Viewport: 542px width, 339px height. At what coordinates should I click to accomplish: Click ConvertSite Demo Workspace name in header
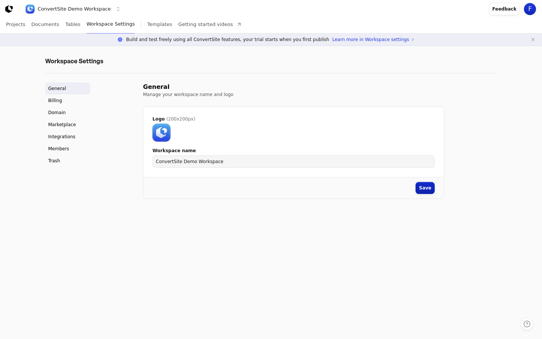pyautogui.click(x=74, y=9)
